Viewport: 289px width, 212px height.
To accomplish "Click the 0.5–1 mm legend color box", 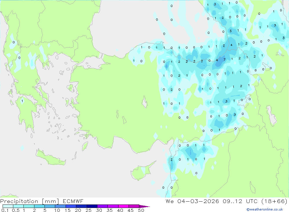I will click(x=18, y=206).
